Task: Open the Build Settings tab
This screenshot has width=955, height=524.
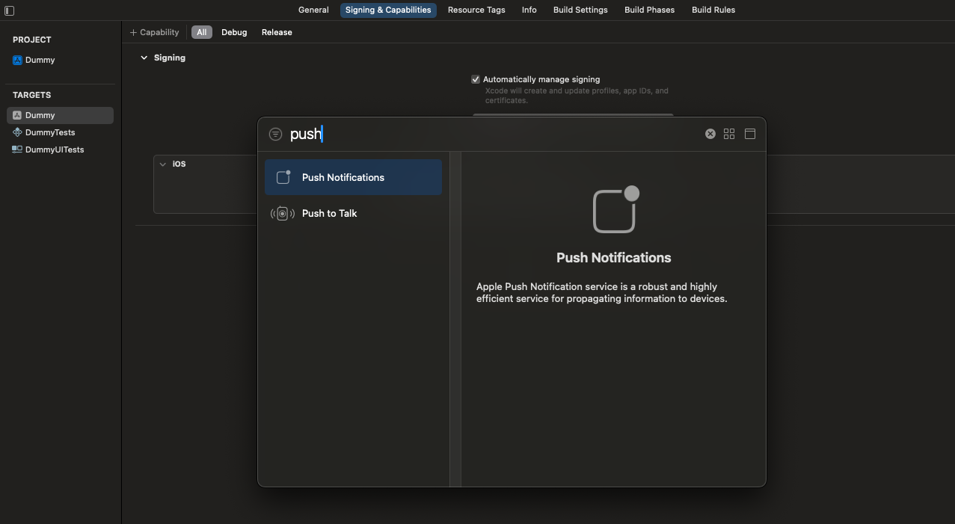Action: pos(580,10)
